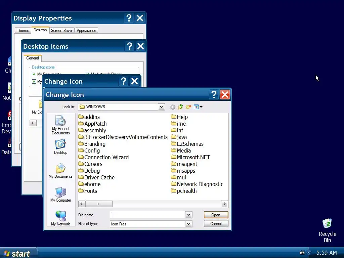The height and width of the screenshot is (258, 344).
Task: Expand the Look in WINDOWS dropdown
Action: click(x=161, y=107)
